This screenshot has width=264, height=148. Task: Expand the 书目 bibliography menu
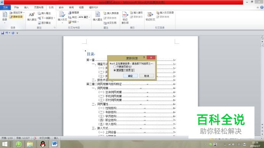[x=74, y=22]
